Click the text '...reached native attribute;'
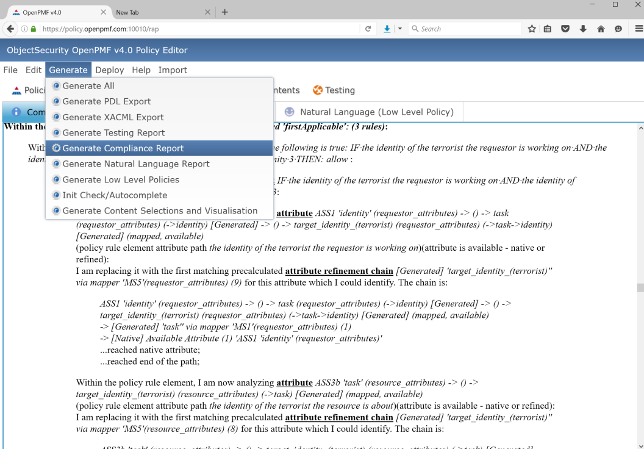 150,350
